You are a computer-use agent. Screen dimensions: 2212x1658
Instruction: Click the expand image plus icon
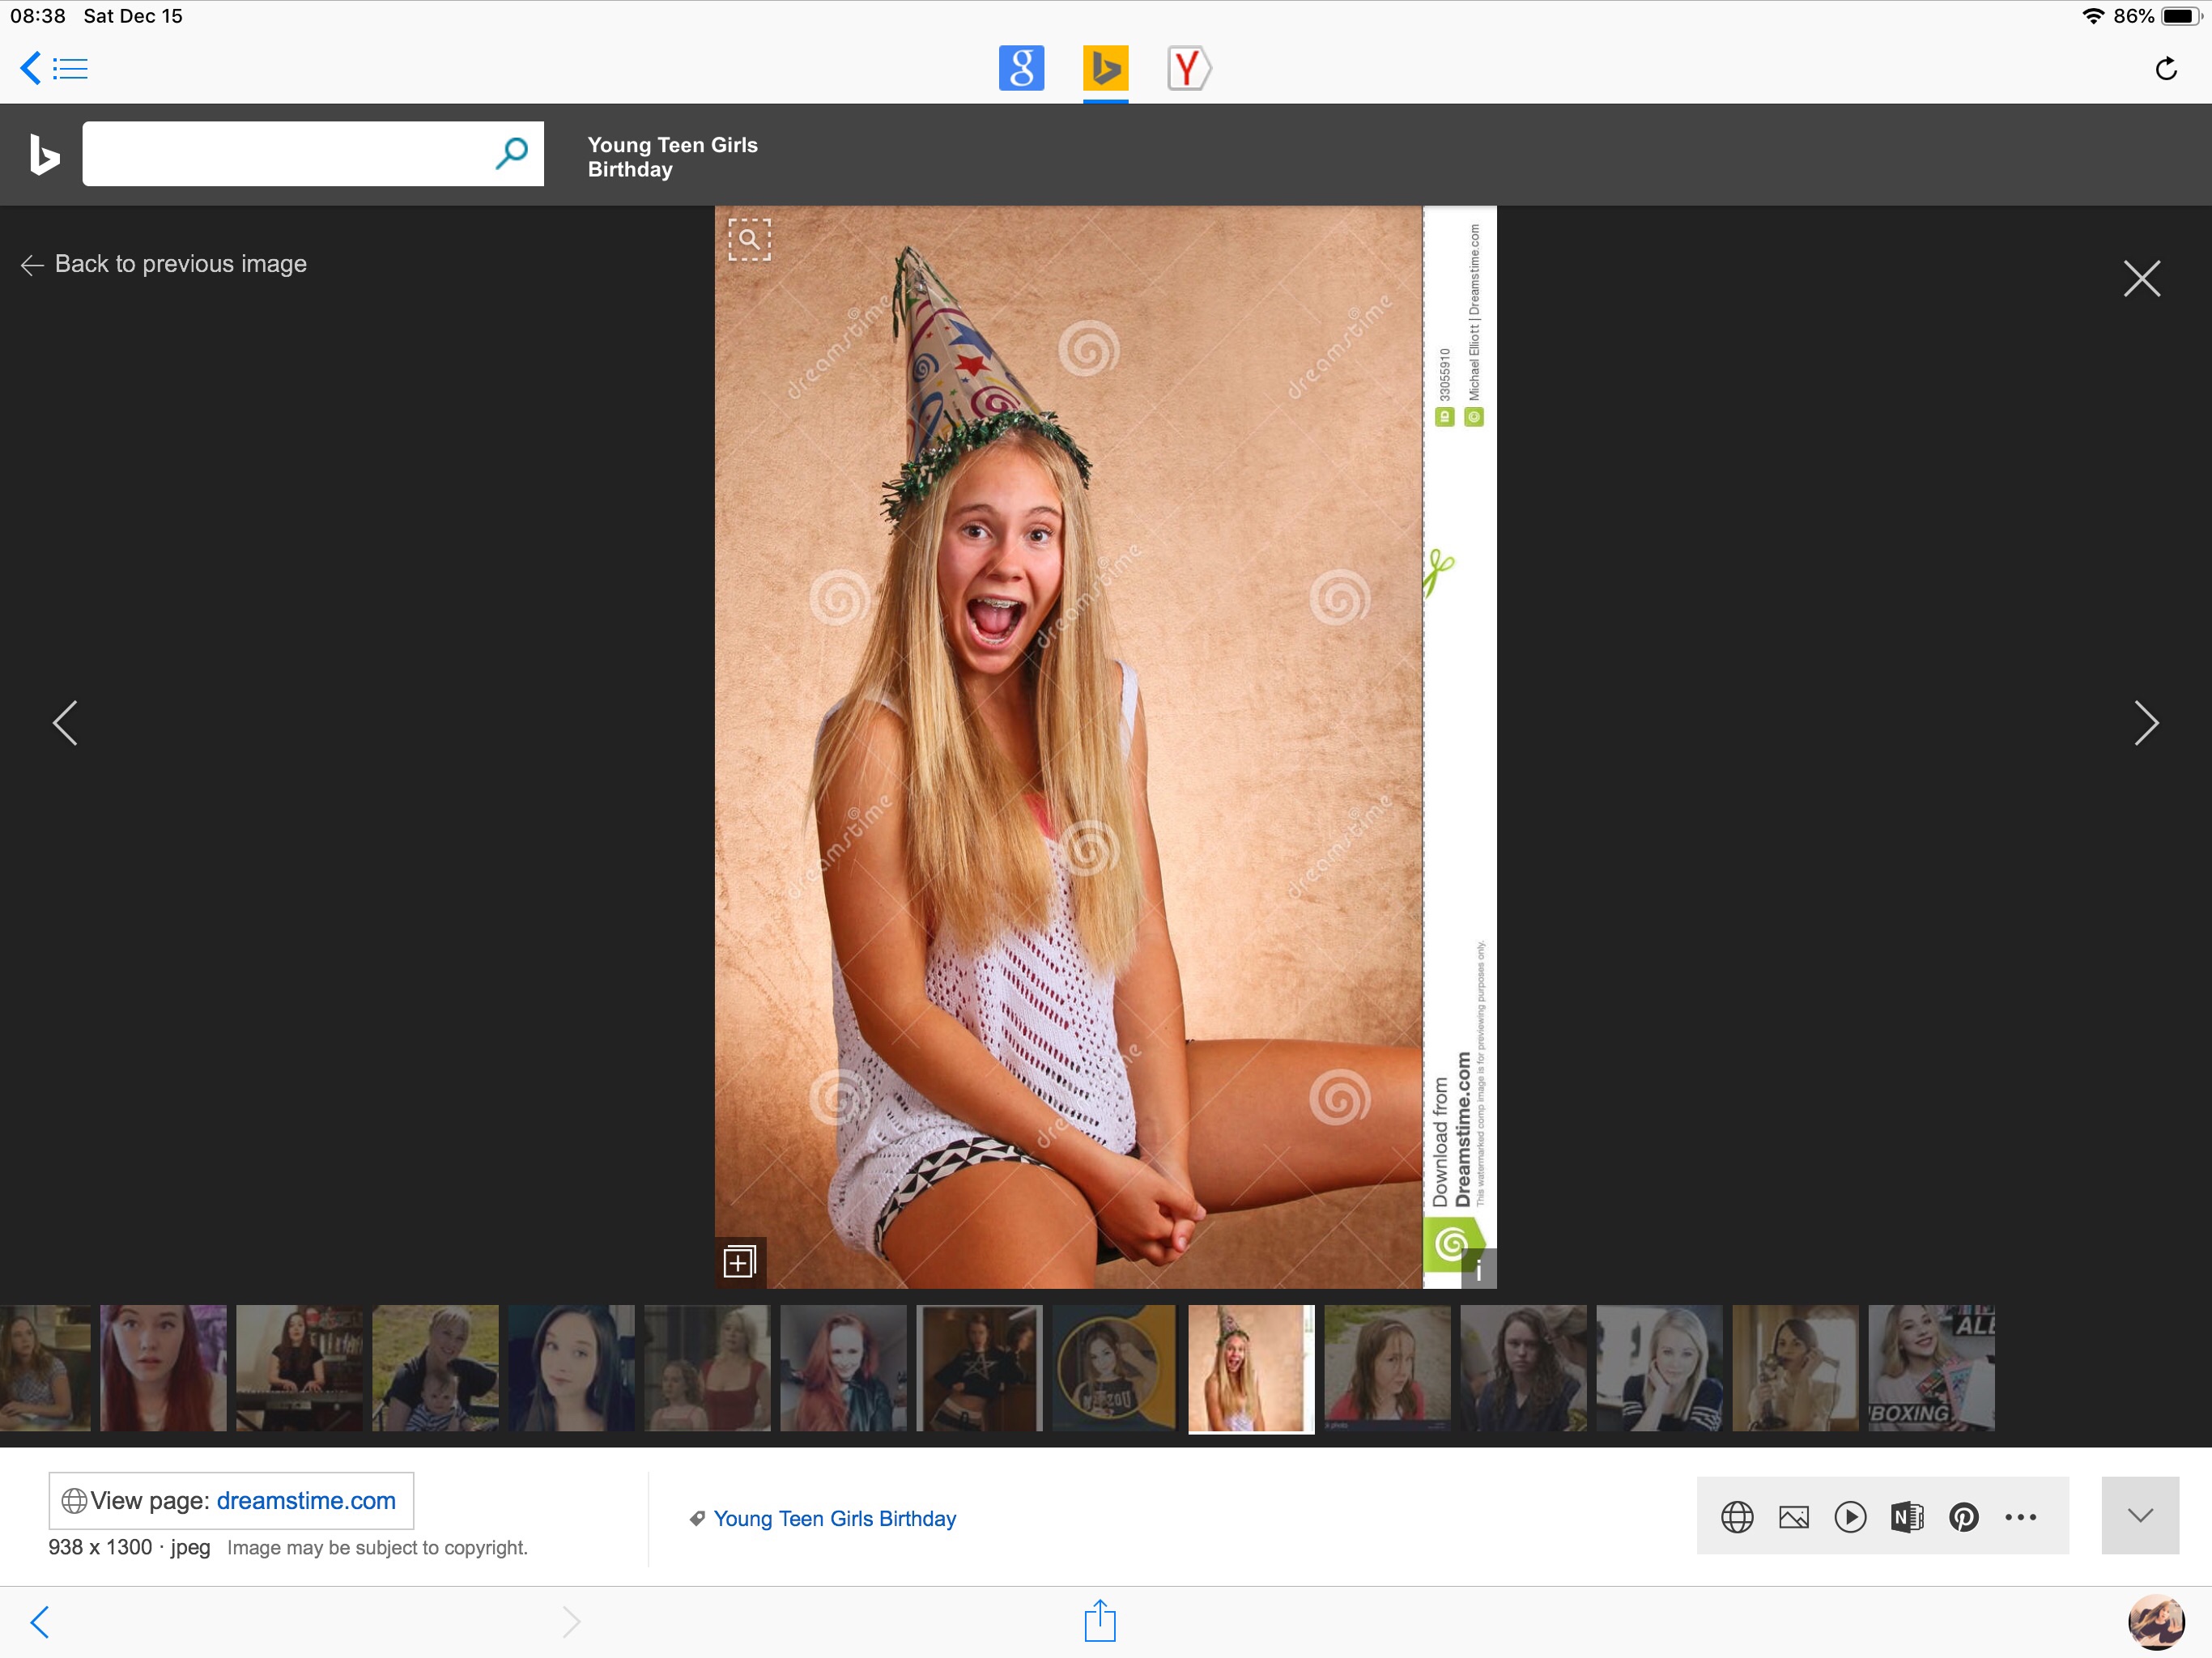[739, 1262]
